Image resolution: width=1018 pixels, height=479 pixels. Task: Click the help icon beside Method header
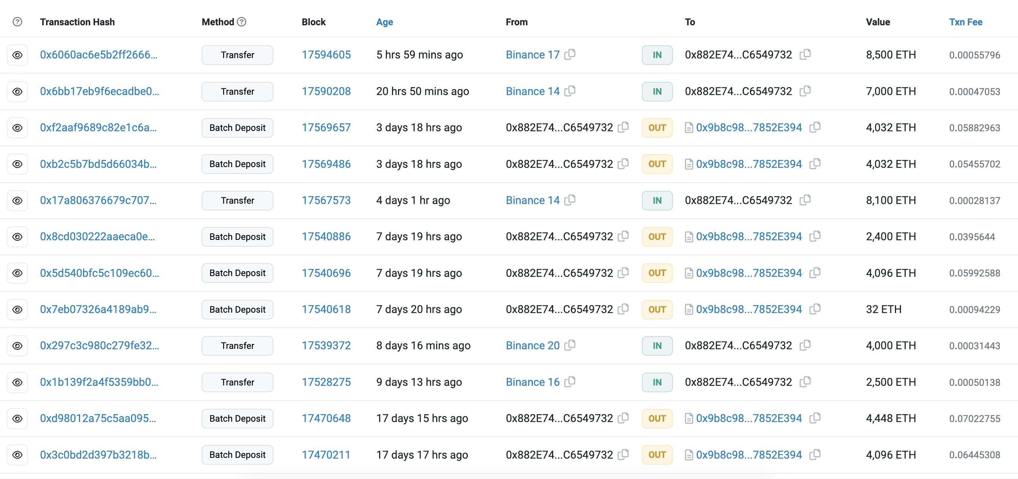241,22
